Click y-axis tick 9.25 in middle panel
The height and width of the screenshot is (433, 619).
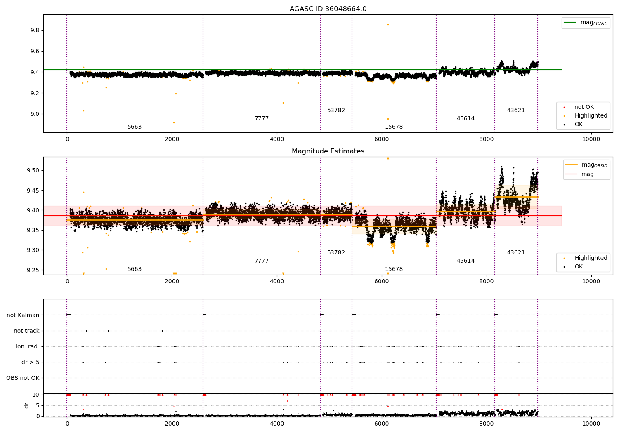click(x=33, y=270)
